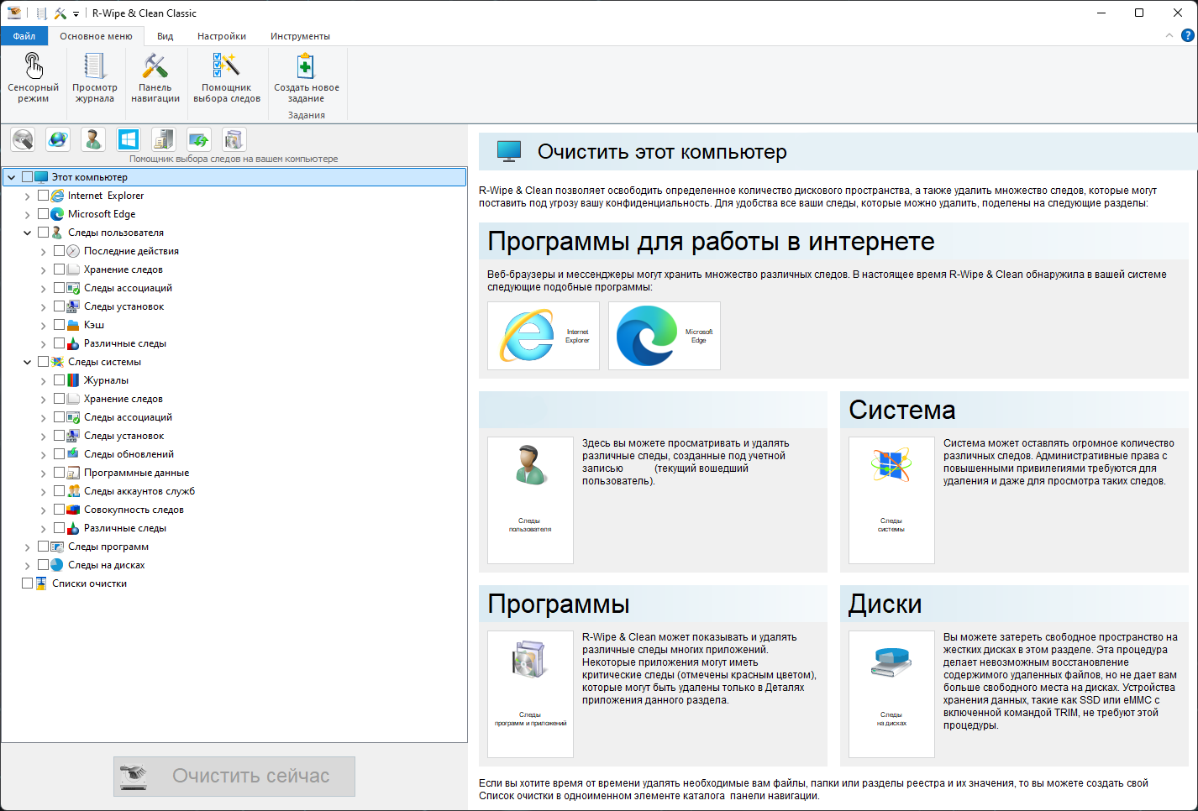1198x811 pixels.
Task: Click the Очистить сейчас button
Action: [234, 776]
